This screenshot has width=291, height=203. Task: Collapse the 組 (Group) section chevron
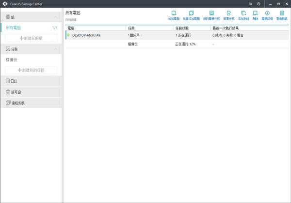click(55, 17)
